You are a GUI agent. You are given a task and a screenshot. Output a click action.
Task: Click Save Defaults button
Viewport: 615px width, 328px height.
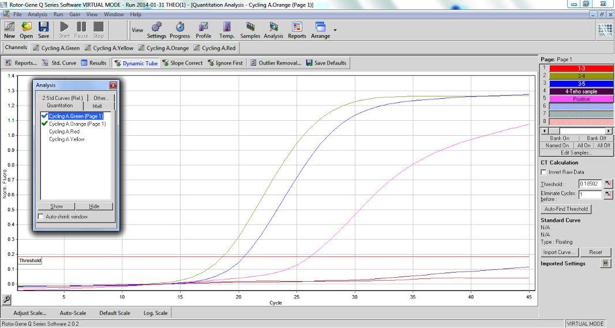pyautogui.click(x=326, y=63)
